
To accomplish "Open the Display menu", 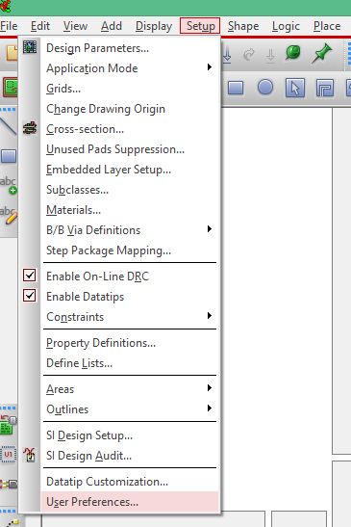I will pos(154,26).
